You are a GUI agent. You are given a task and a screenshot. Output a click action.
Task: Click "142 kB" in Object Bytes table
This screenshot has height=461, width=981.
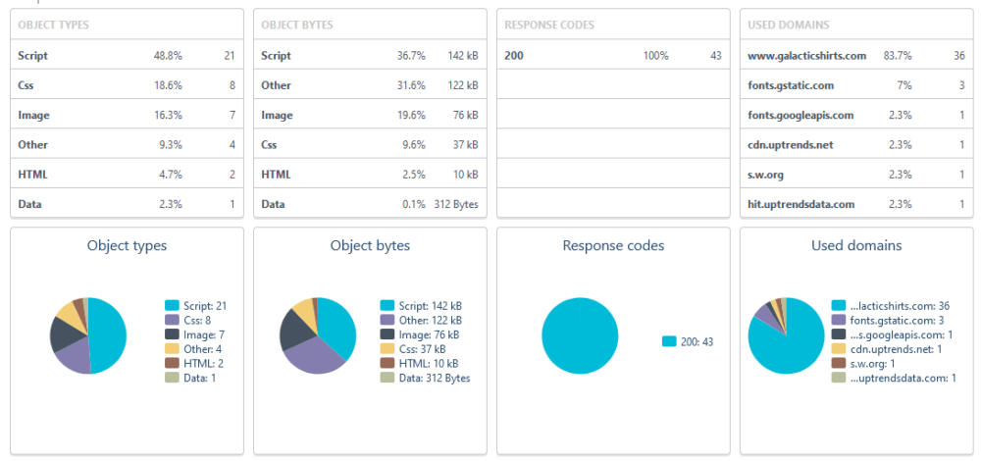tap(462, 56)
